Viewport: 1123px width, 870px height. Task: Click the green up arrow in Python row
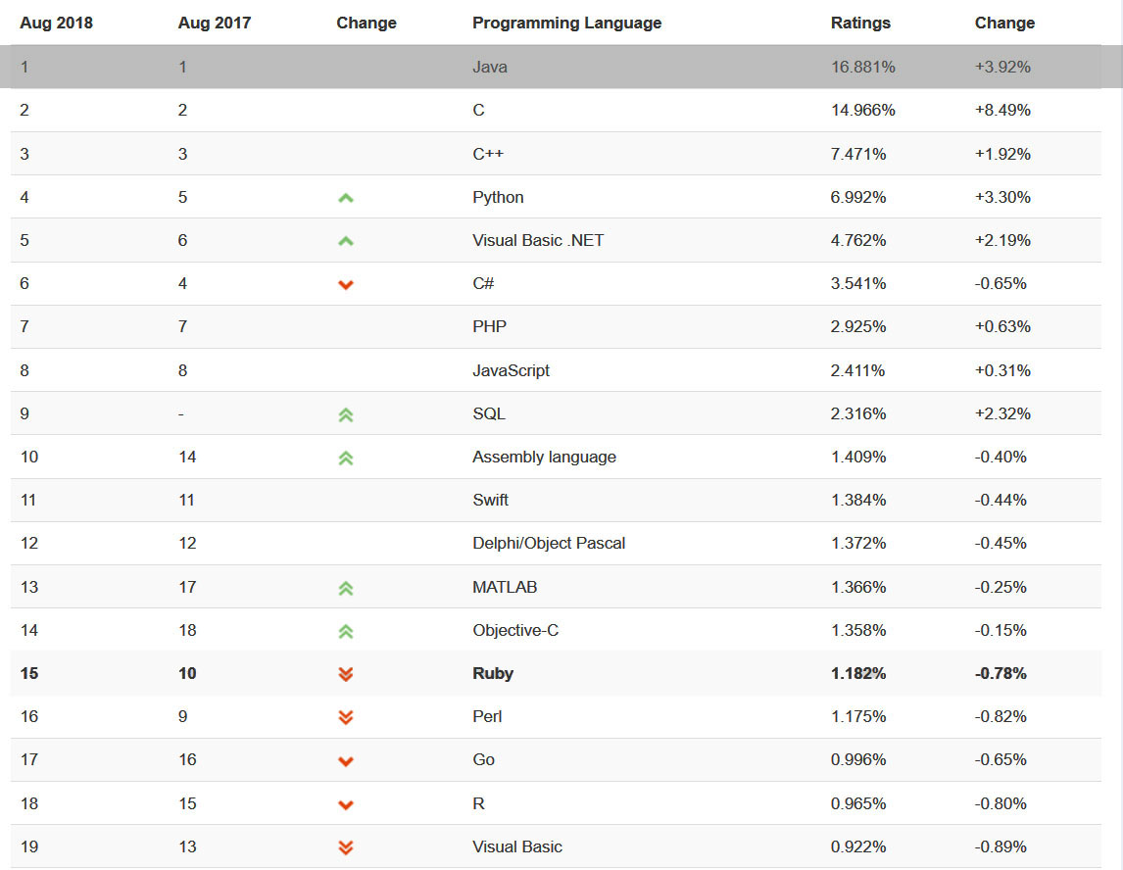coord(345,198)
